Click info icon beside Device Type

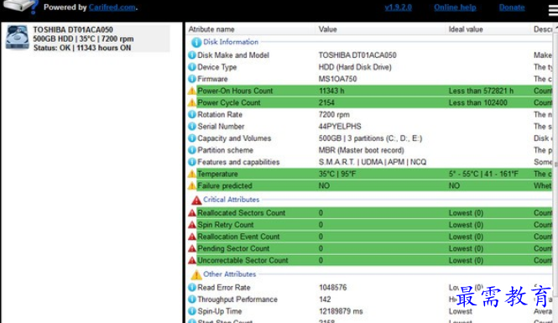(x=192, y=67)
